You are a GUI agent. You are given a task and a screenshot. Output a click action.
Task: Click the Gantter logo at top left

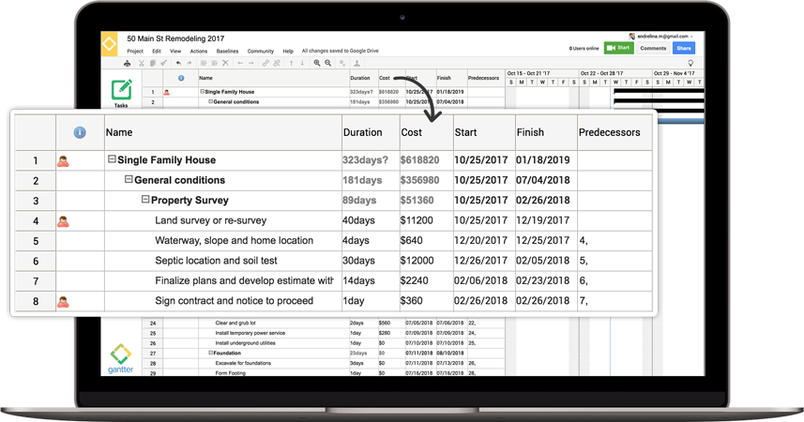[110, 44]
